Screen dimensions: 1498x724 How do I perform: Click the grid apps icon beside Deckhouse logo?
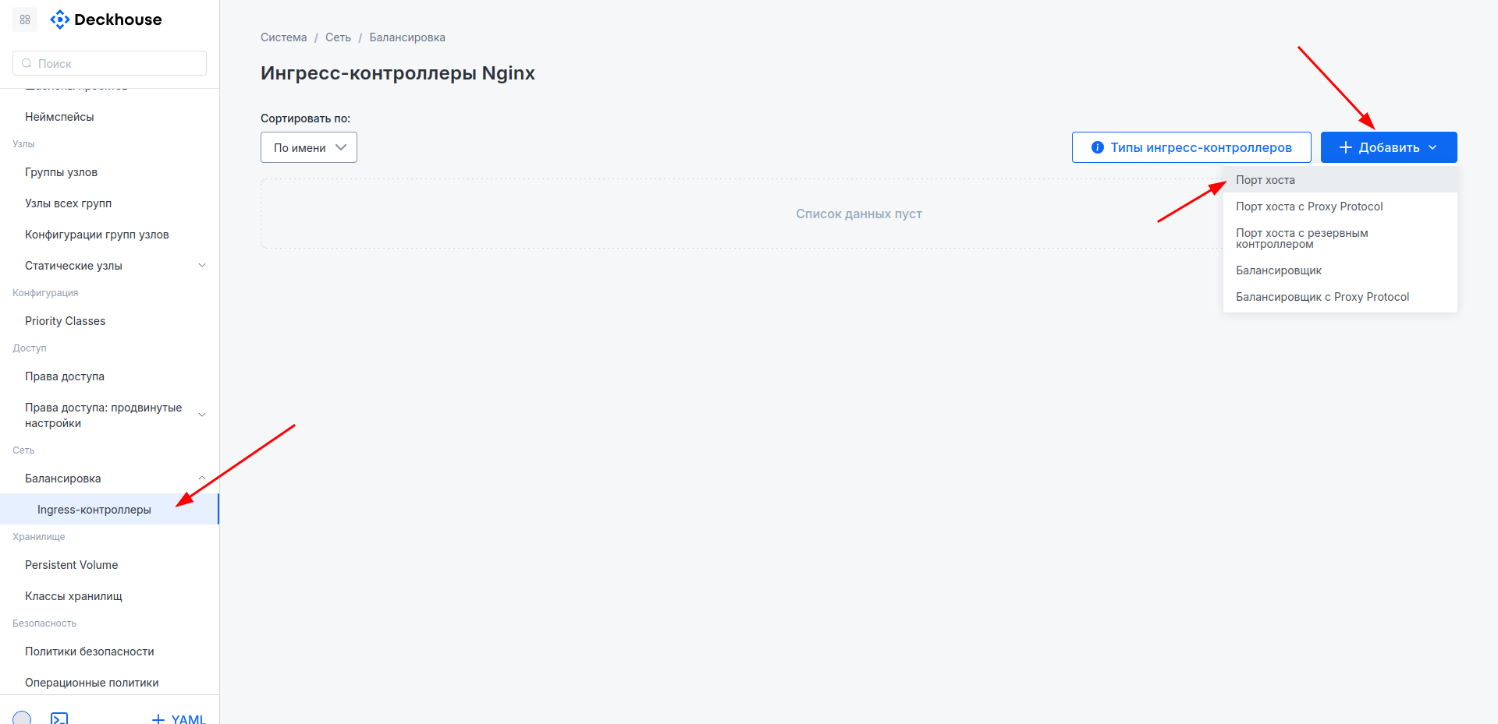pyautogui.click(x=25, y=19)
